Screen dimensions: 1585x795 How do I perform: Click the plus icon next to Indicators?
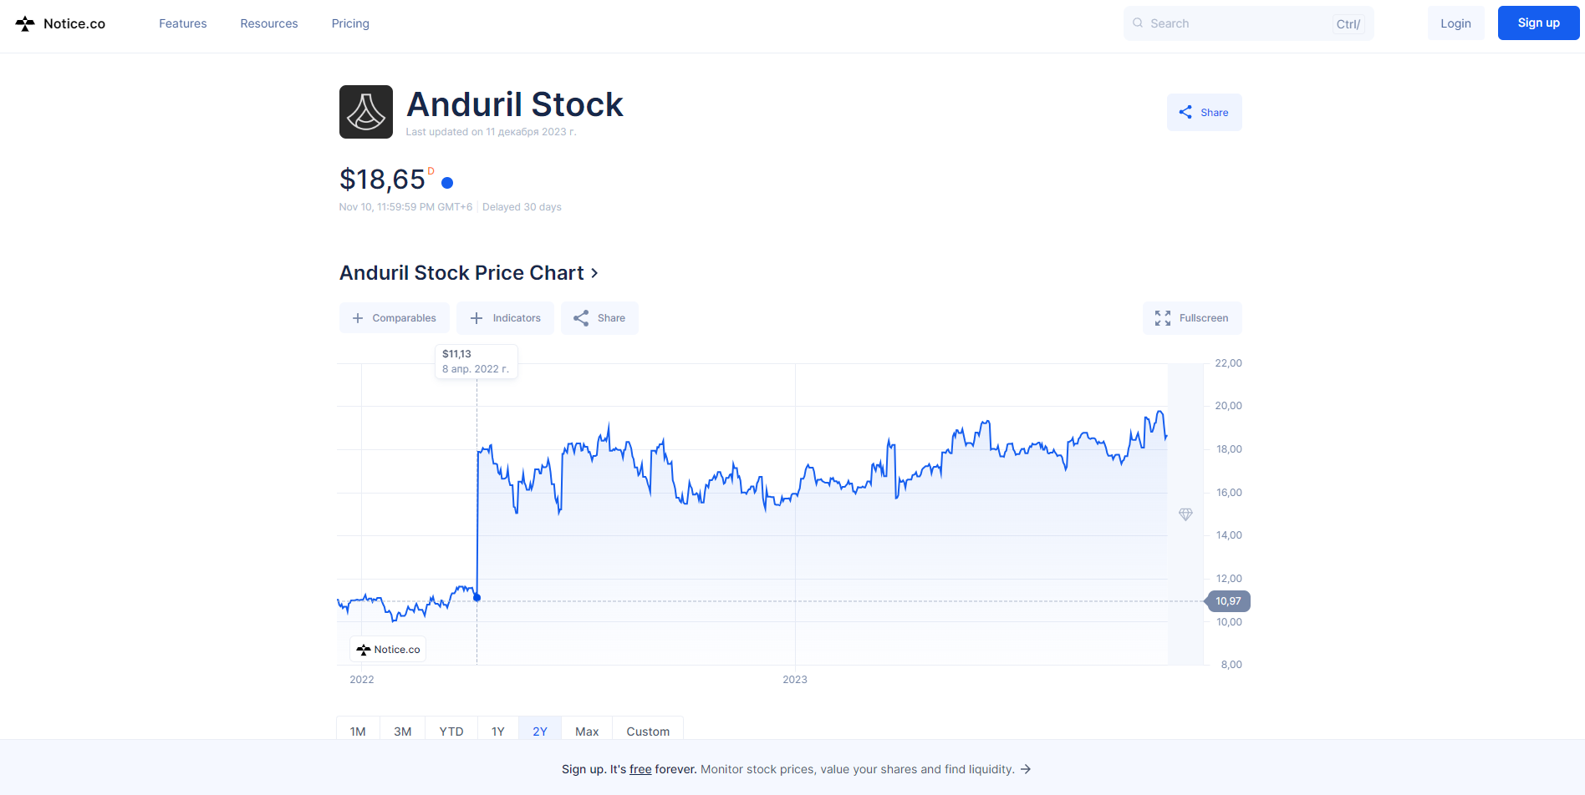point(477,318)
